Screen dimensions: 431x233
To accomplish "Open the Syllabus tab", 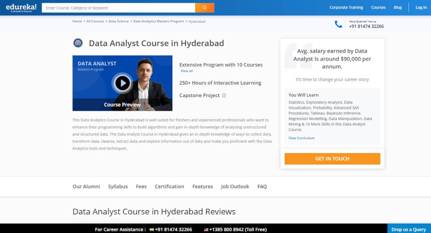I will tap(118, 186).
